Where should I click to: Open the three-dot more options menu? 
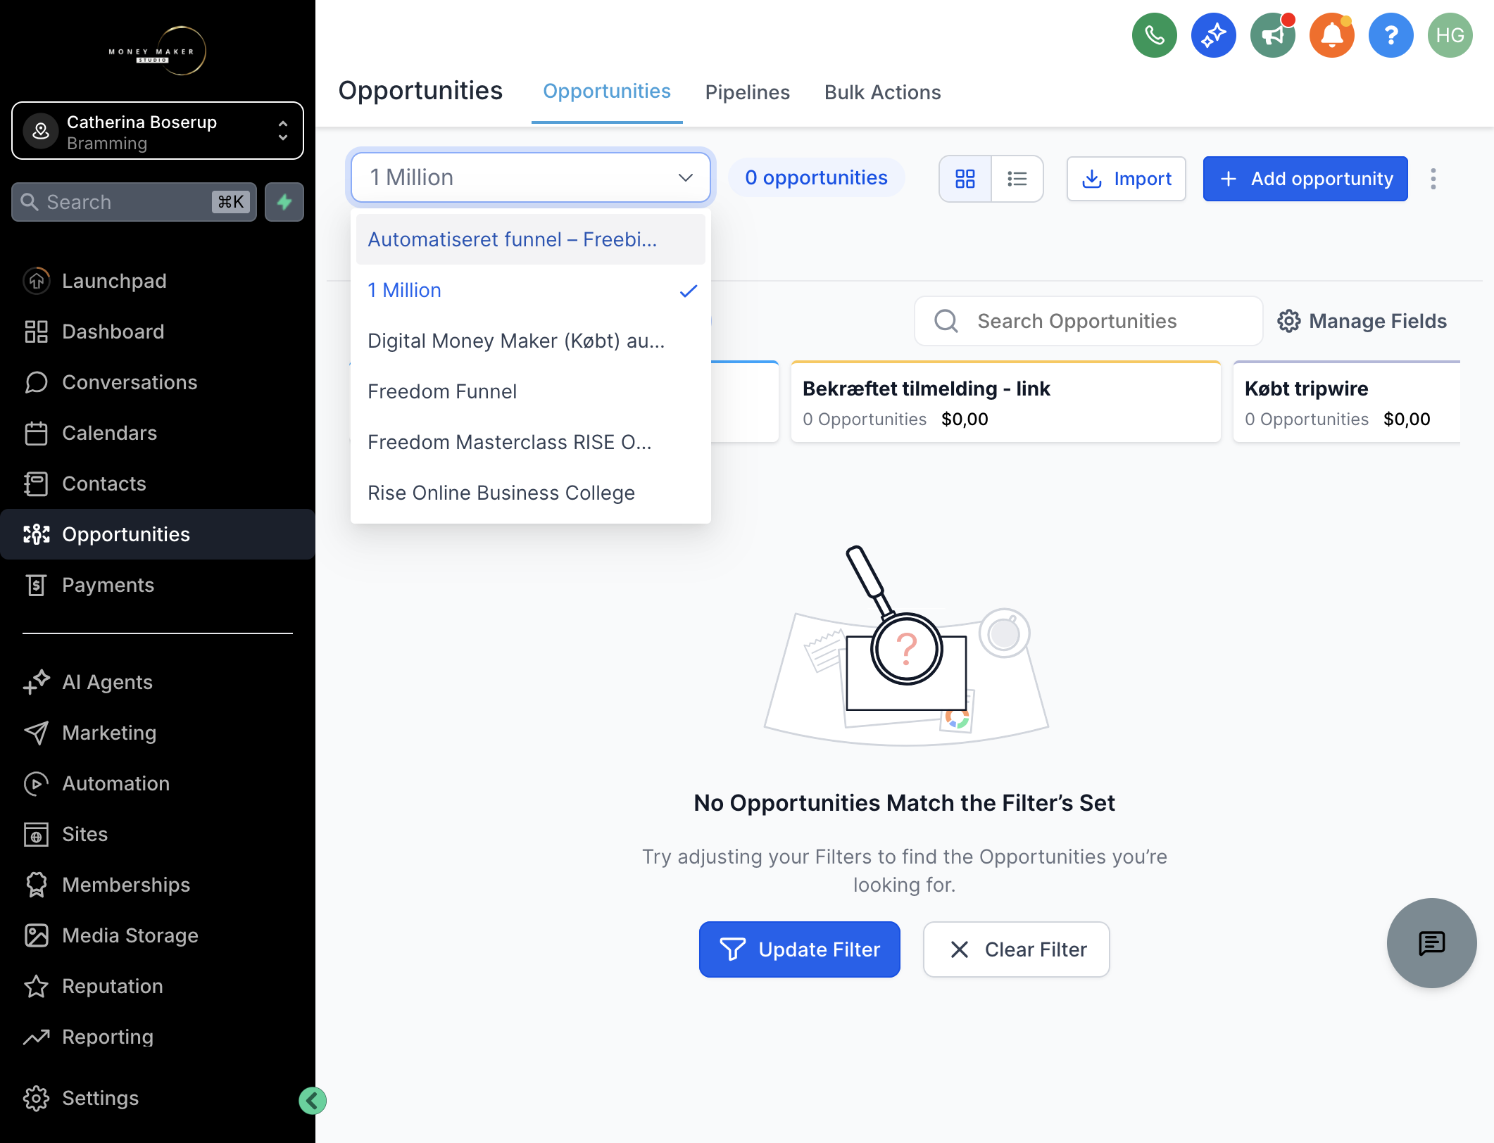click(x=1433, y=179)
